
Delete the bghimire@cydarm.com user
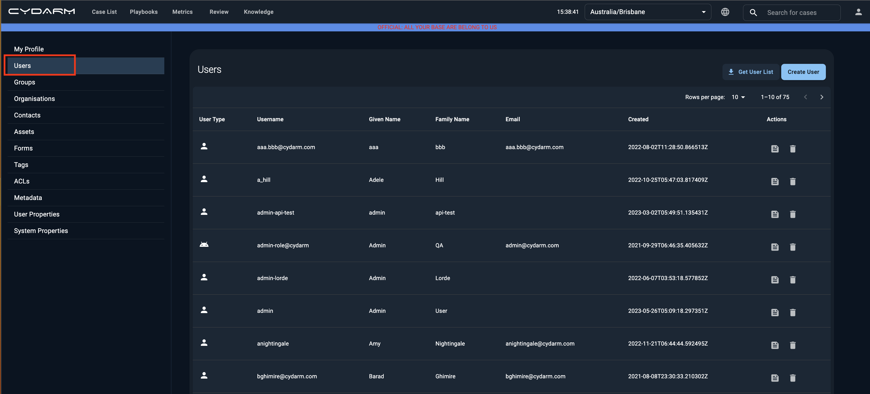pos(793,378)
